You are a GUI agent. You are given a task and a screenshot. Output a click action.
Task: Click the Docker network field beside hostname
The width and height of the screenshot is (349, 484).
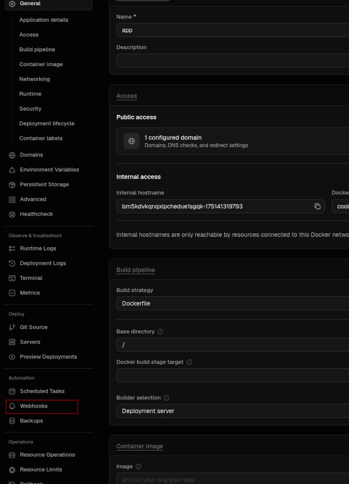point(341,206)
